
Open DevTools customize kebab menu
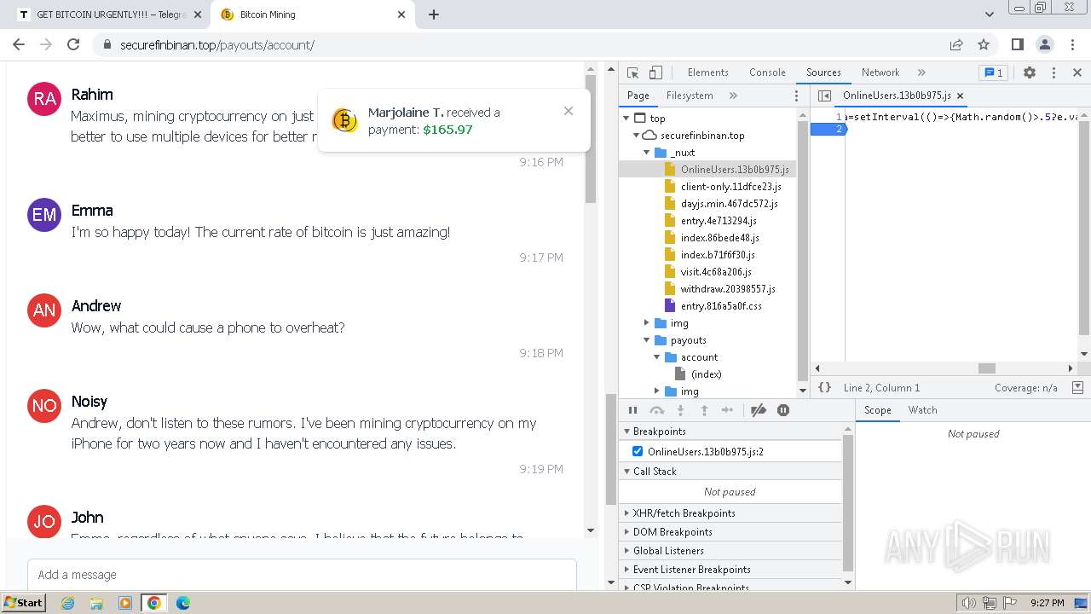[x=1053, y=72]
